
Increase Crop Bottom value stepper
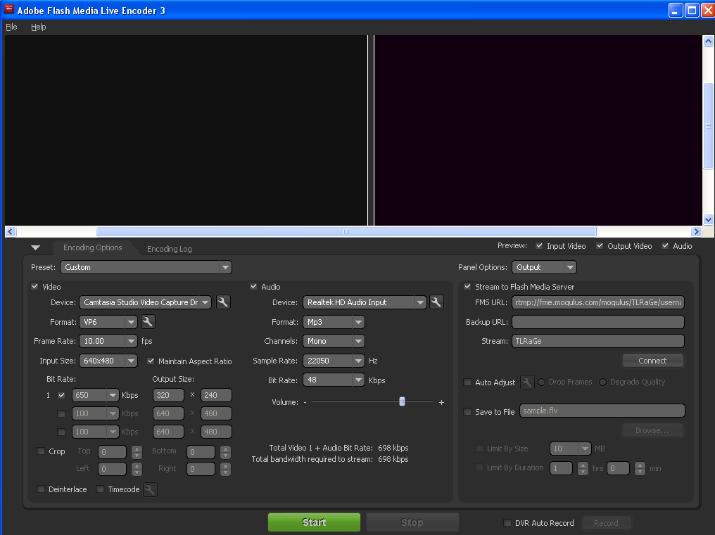(225, 449)
